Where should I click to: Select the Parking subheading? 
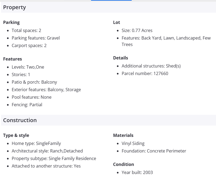(x=11, y=22)
